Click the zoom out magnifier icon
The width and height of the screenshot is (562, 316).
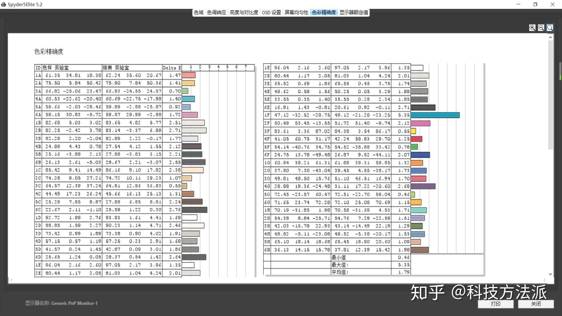pos(541,28)
